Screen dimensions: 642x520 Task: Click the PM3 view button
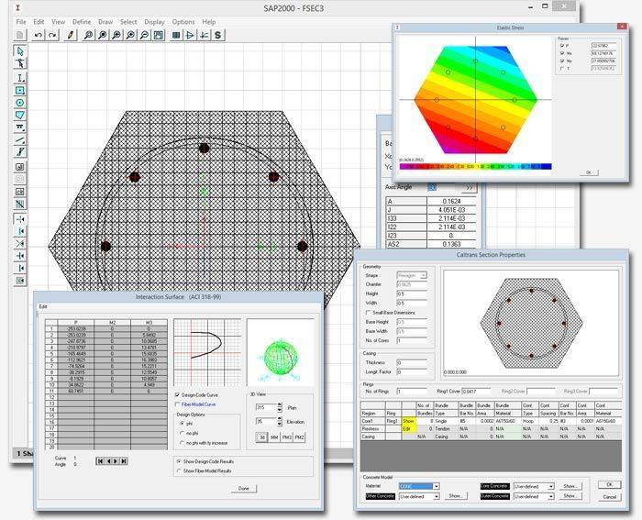tap(286, 437)
